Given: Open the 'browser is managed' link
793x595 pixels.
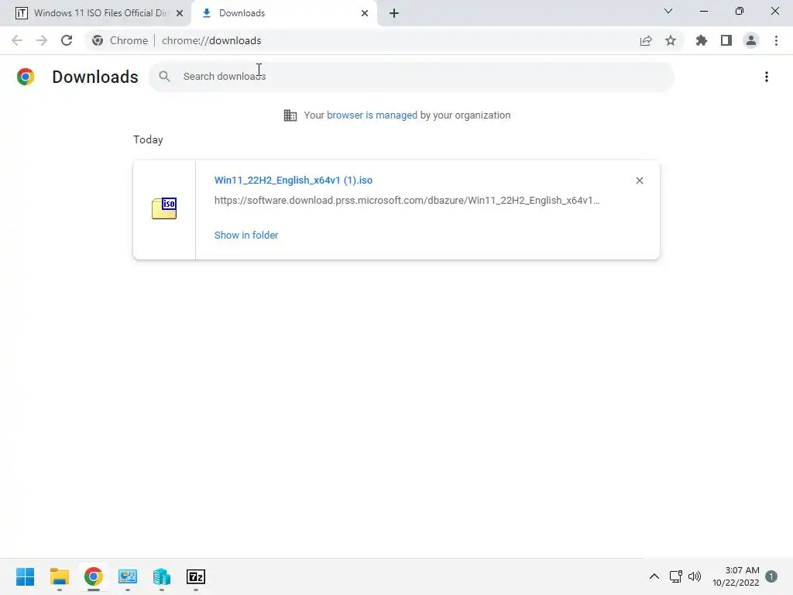Looking at the screenshot, I should [372, 115].
